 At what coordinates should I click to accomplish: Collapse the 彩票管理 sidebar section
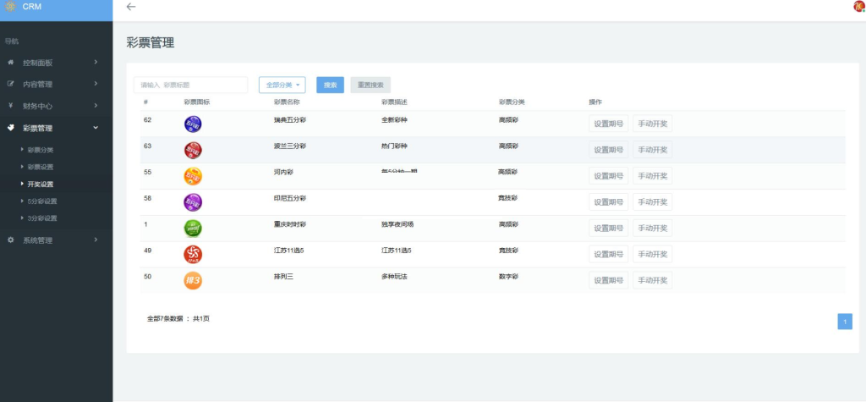pyautogui.click(x=56, y=128)
